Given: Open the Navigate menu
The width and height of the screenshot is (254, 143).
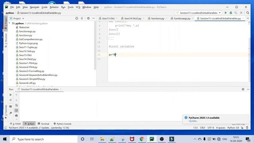Looking at the screenshot, I should point(35,7).
